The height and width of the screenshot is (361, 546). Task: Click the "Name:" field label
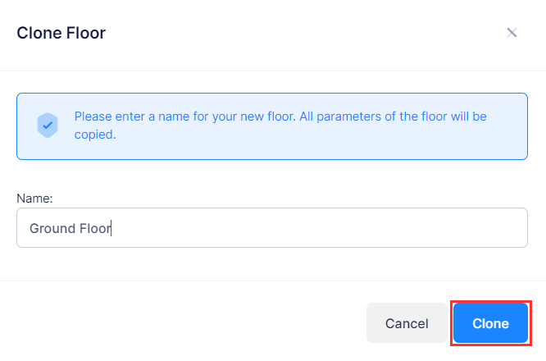pyautogui.click(x=34, y=198)
